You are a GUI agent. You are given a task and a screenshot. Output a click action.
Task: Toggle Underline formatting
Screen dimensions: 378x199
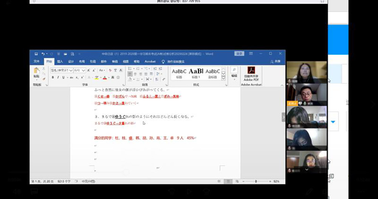pos(63,78)
